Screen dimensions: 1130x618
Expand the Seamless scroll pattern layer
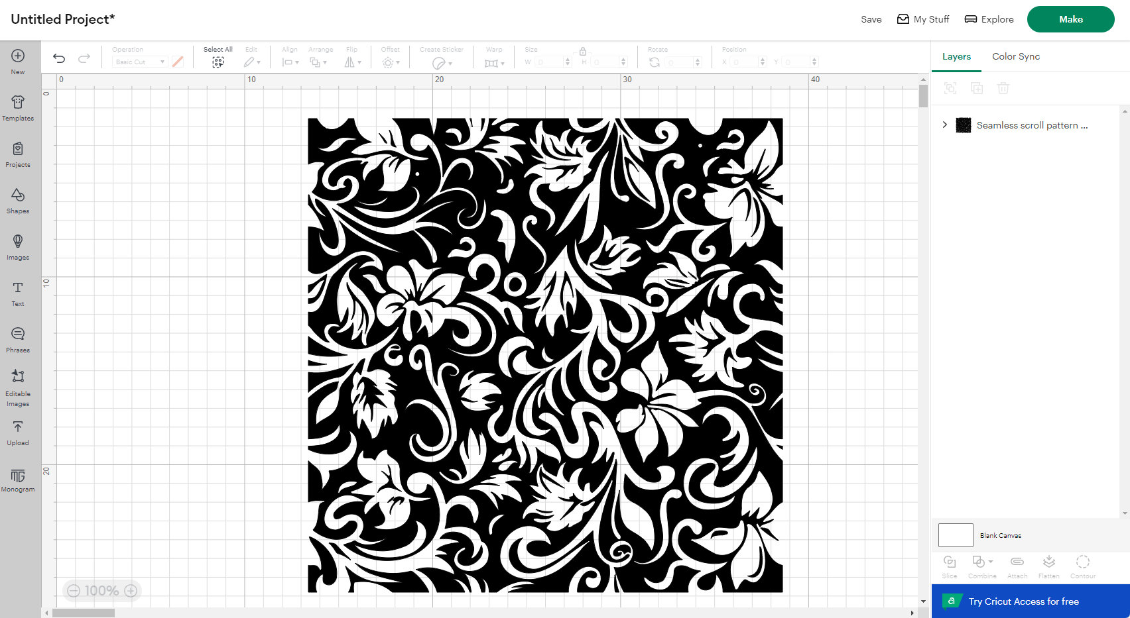pos(944,125)
